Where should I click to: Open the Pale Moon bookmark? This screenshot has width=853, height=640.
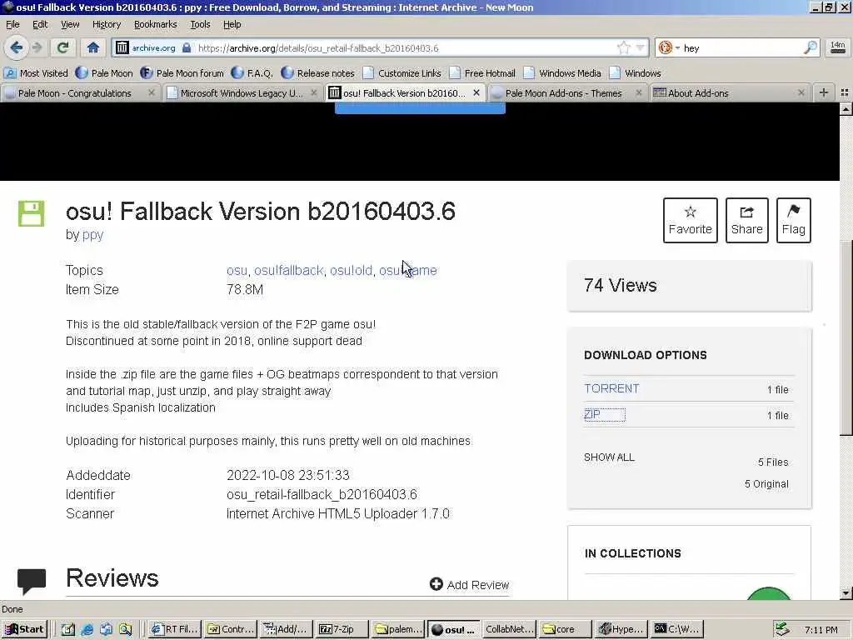104,73
